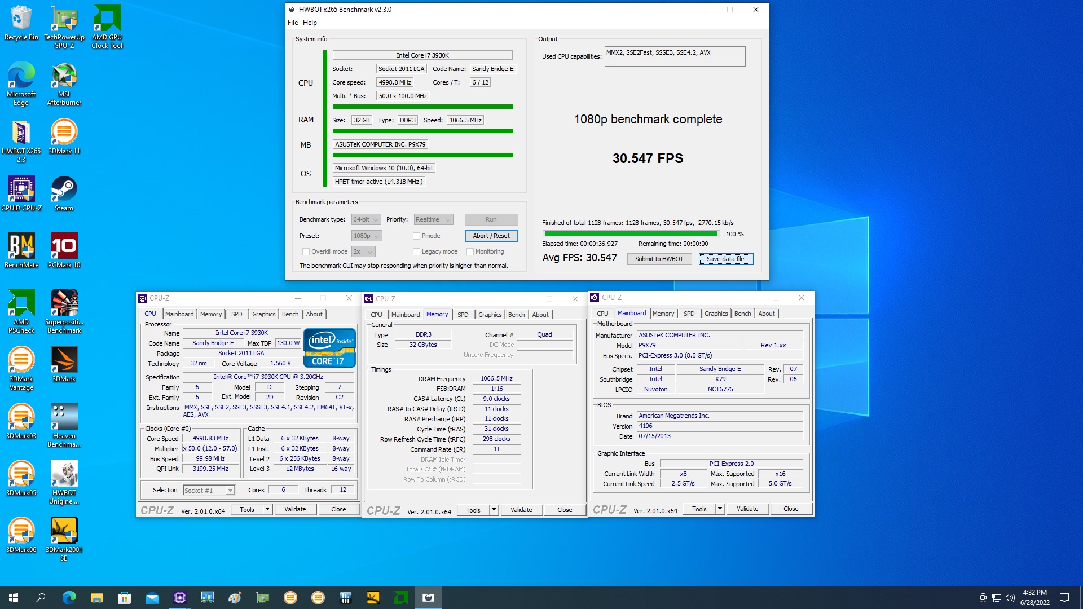Open PCMark 10 desktop shortcut
1083x609 pixels.
(64, 250)
